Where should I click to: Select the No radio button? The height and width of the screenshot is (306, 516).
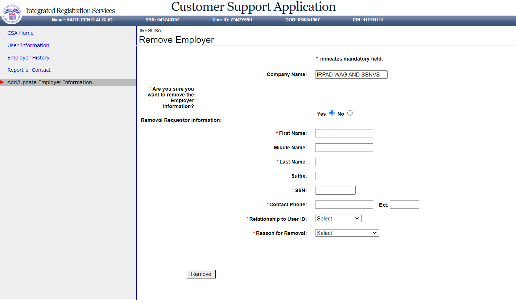[350, 113]
